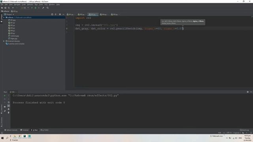The height and width of the screenshot is (142, 253).
Task: Open settings via the wrench icon
Action: tap(43, 8)
